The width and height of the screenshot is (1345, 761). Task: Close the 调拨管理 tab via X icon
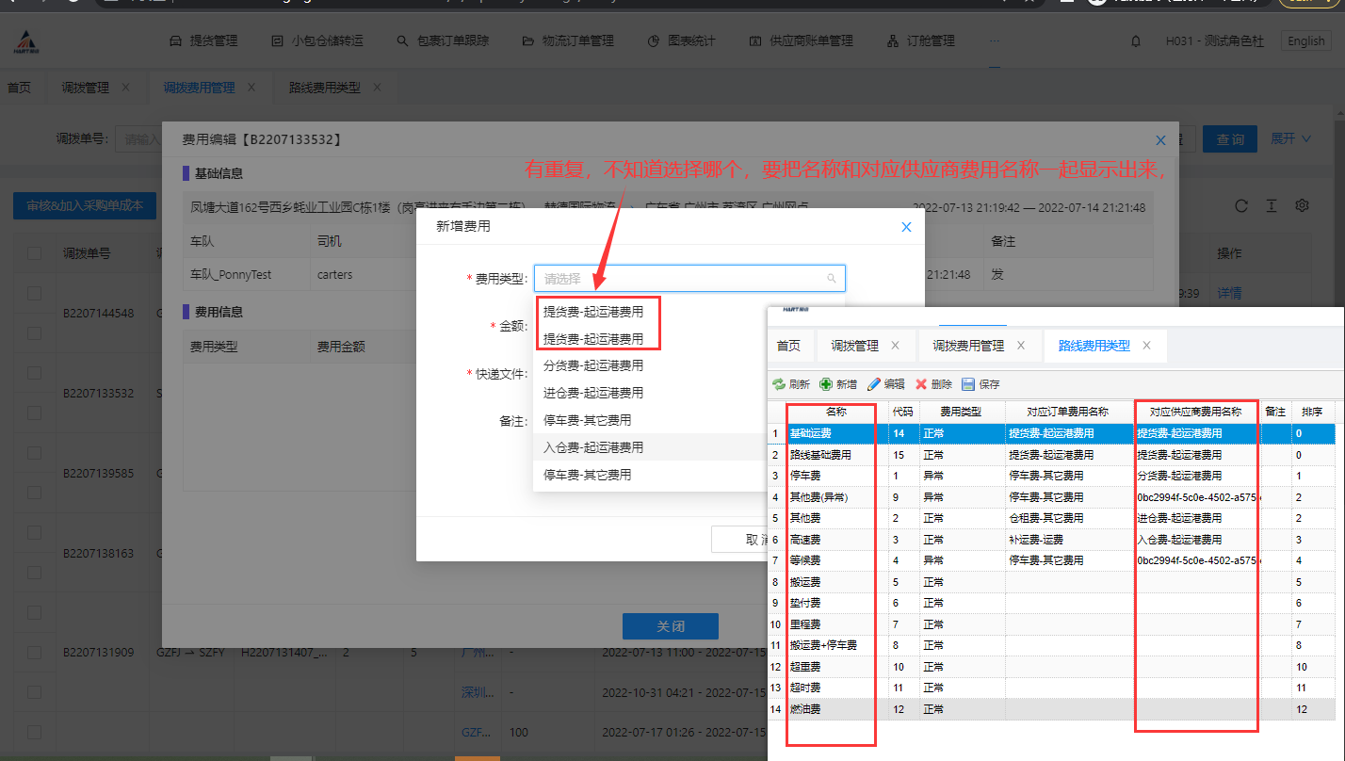(x=126, y=88)
